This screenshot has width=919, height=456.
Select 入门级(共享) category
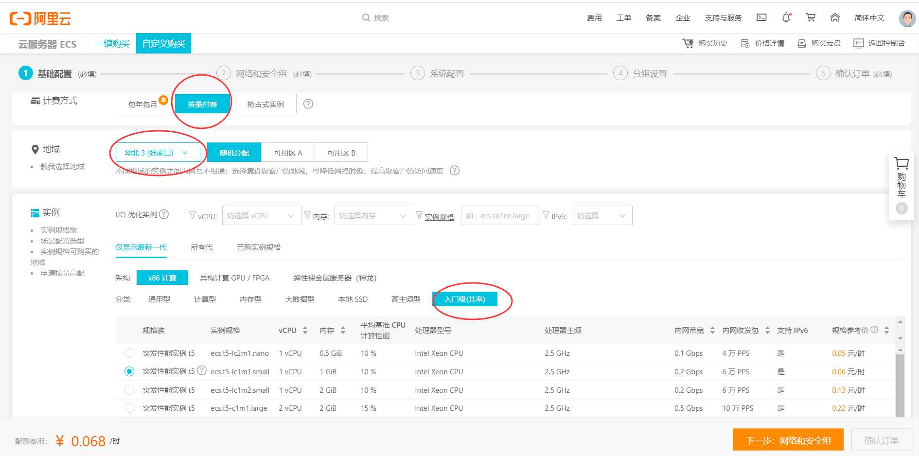[464, 299]
